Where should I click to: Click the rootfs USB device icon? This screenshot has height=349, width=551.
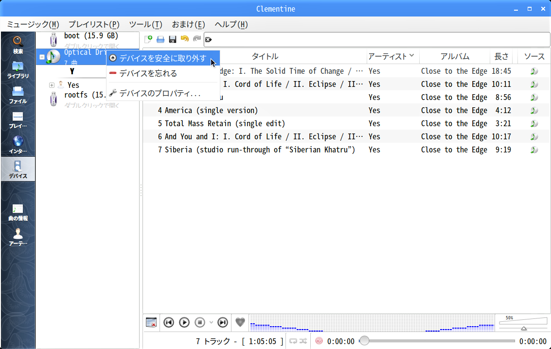point(53,99)
